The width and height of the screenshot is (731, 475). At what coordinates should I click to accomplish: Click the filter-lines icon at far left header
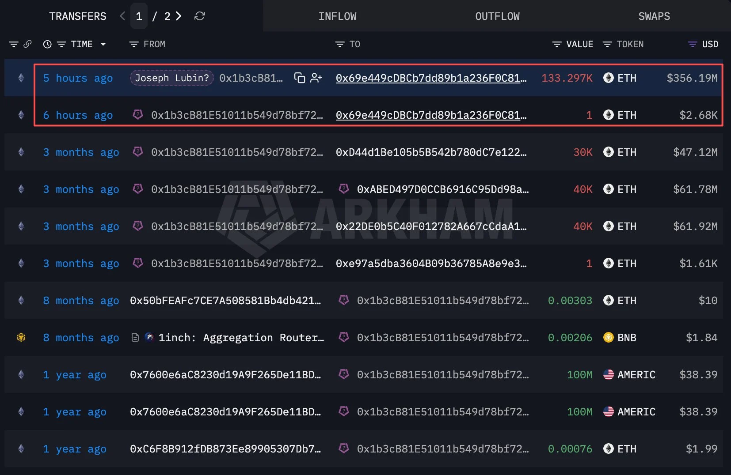coord(14,44)
